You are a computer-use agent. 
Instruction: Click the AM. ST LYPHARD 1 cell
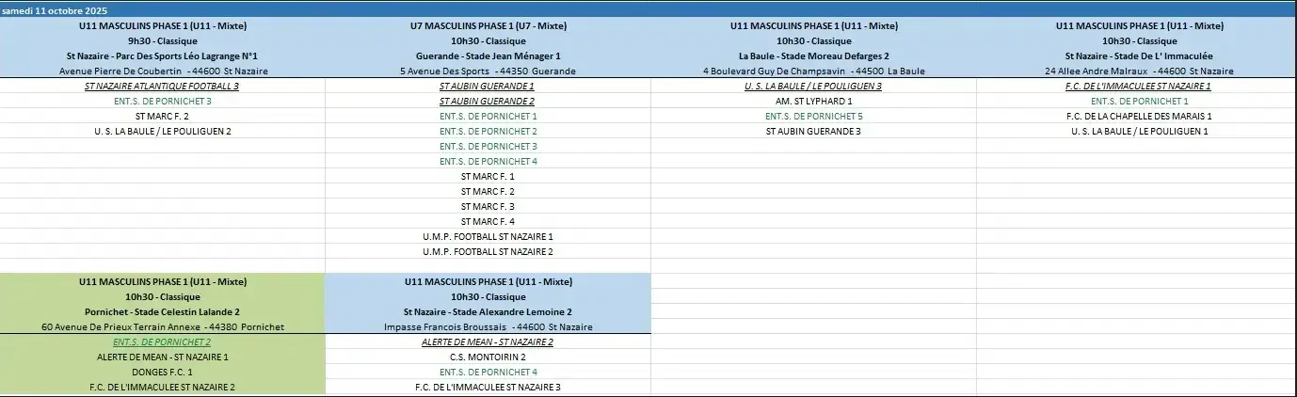pos(813,102)
